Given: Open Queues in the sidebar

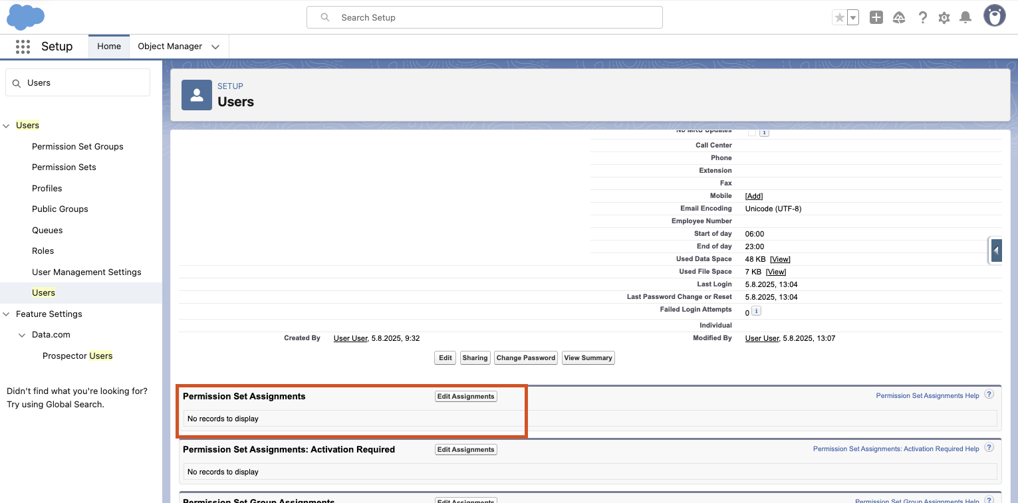Looking at the screenshot, I should click(x=47, y=230).
